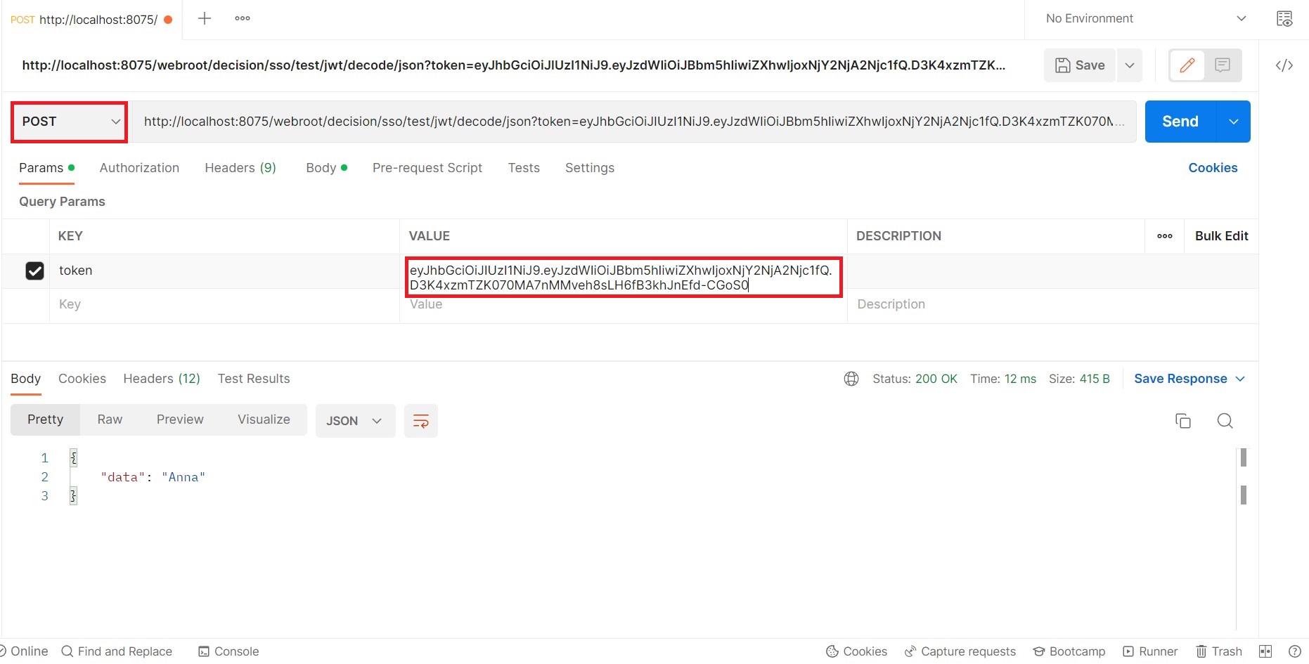1309x664 pixels.
Task: Expand Save options dropdown arrow
Action: (x=1130, y=65)
